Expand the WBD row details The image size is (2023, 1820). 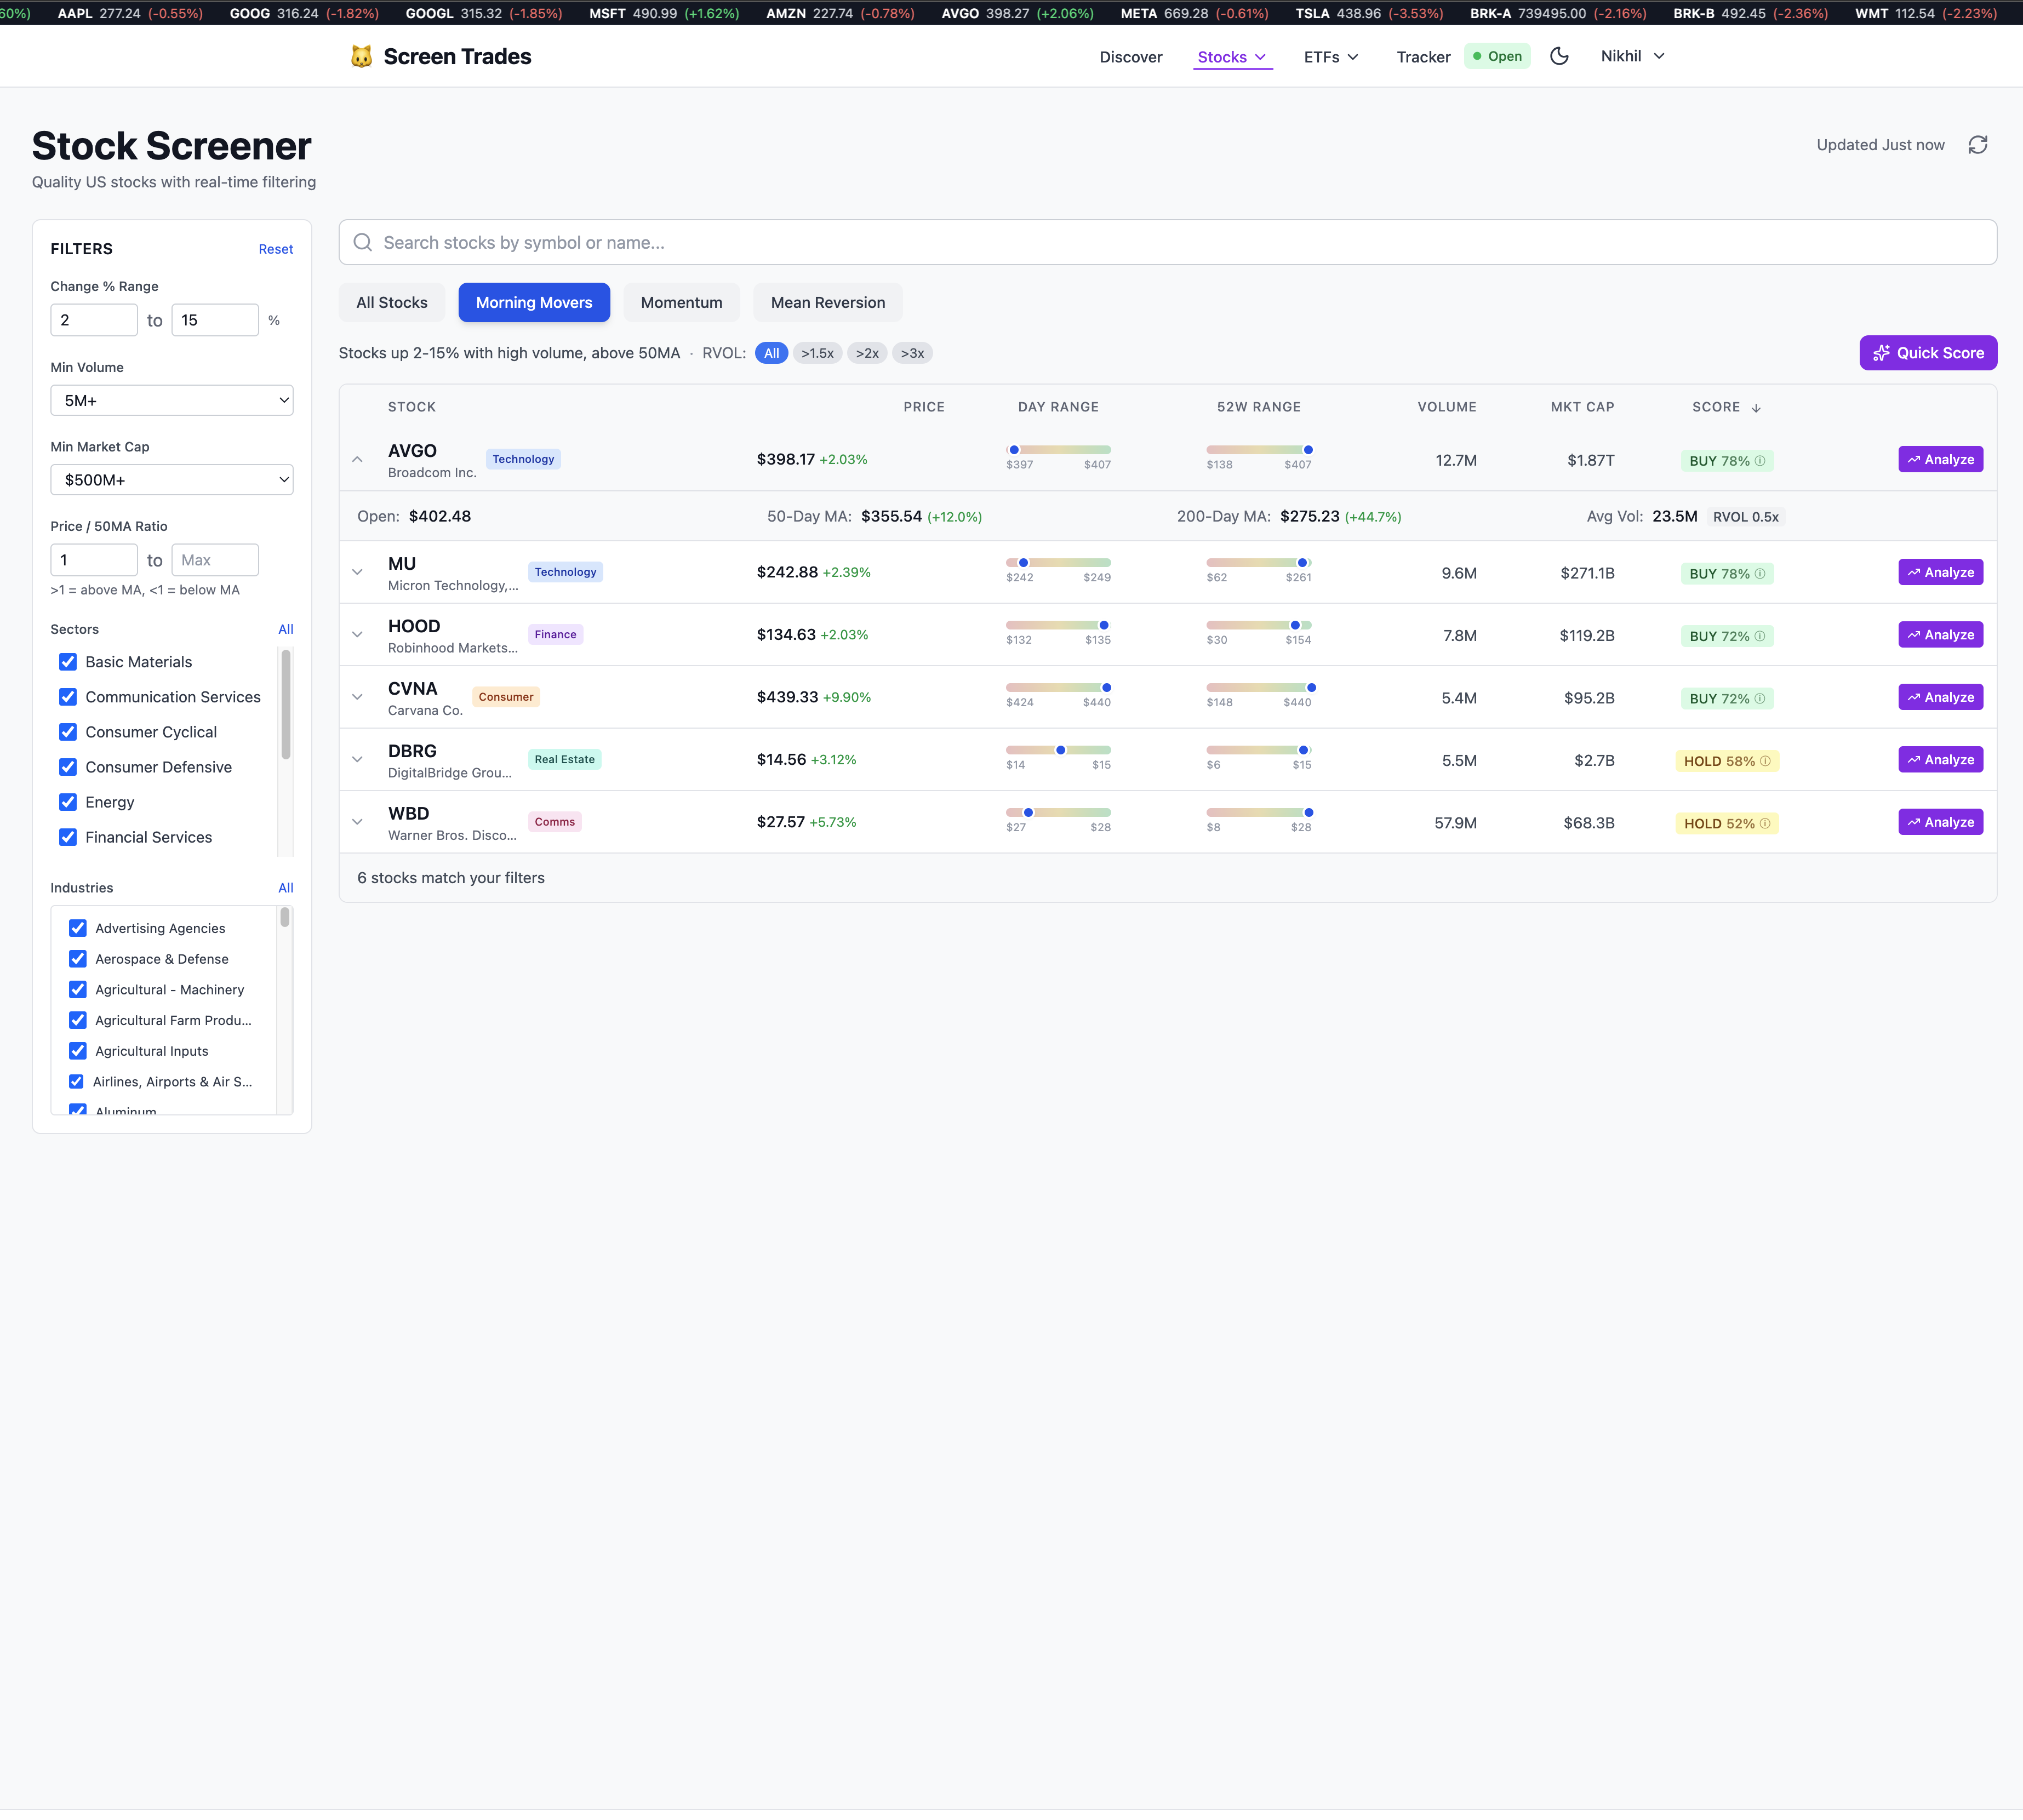(357, 822)
